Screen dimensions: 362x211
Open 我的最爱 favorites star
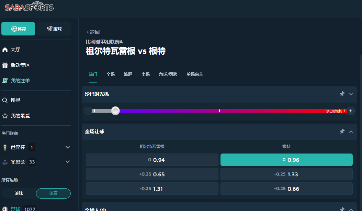[x=20, y=116]
